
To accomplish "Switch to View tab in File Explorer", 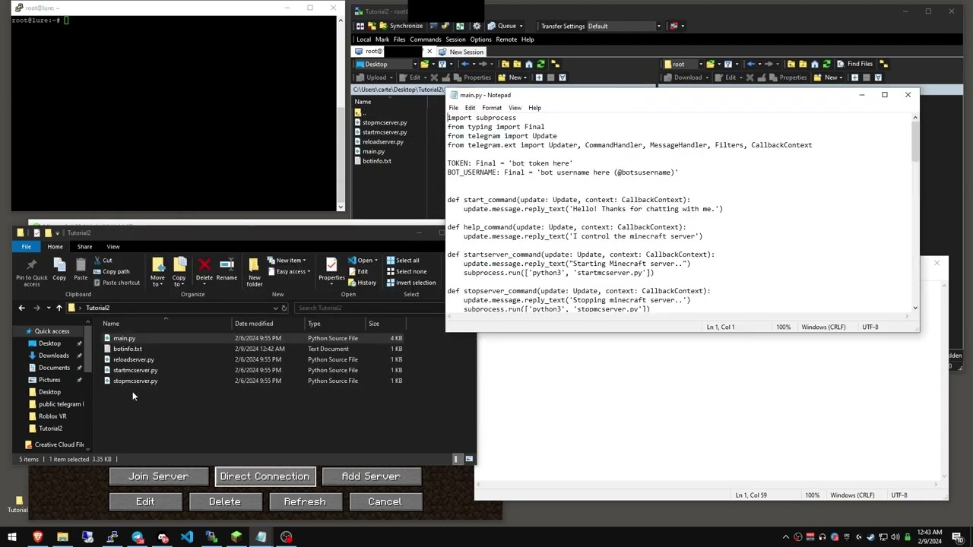I will tap(113, 247).
